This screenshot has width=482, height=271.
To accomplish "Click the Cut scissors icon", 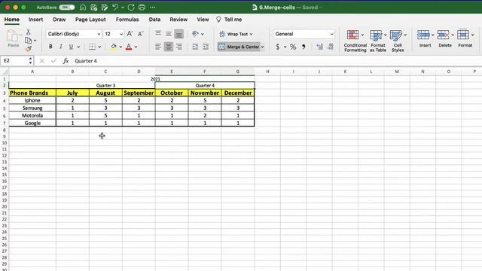I will pos(28,32).
